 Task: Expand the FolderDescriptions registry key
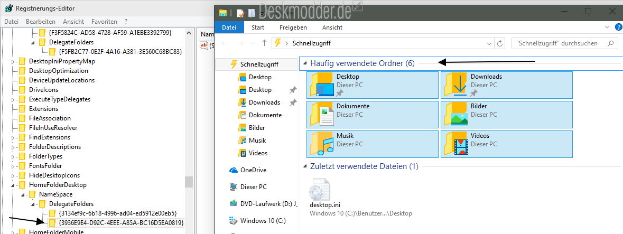click(13, 147)
